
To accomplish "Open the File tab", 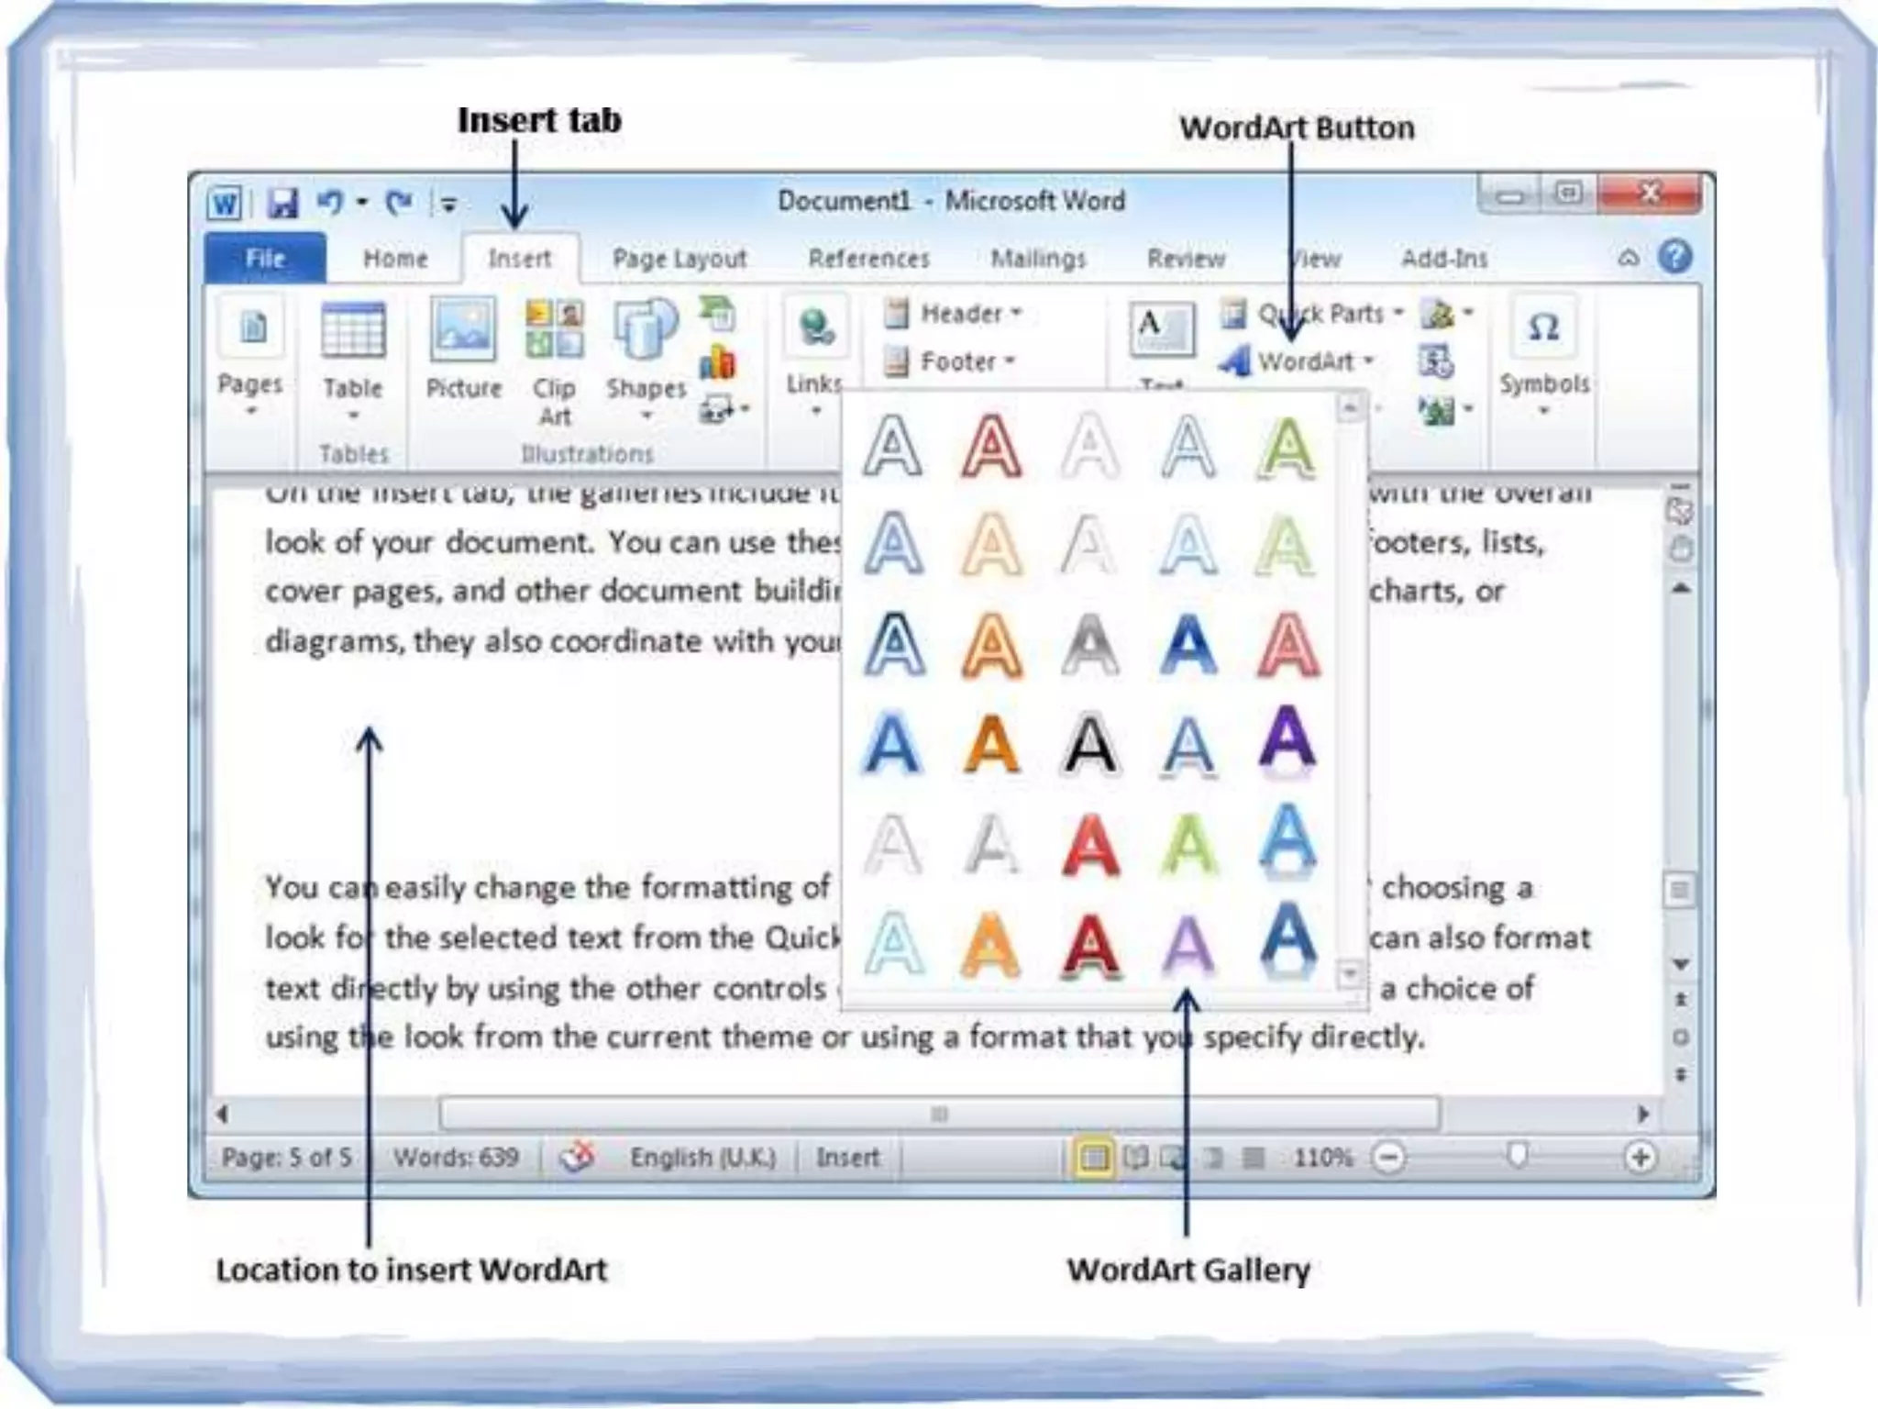I will coord(265,259).
